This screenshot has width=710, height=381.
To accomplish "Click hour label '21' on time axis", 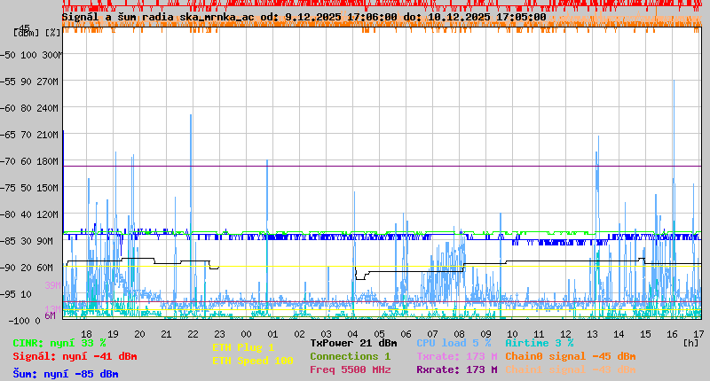I will [x=166, y=334].
